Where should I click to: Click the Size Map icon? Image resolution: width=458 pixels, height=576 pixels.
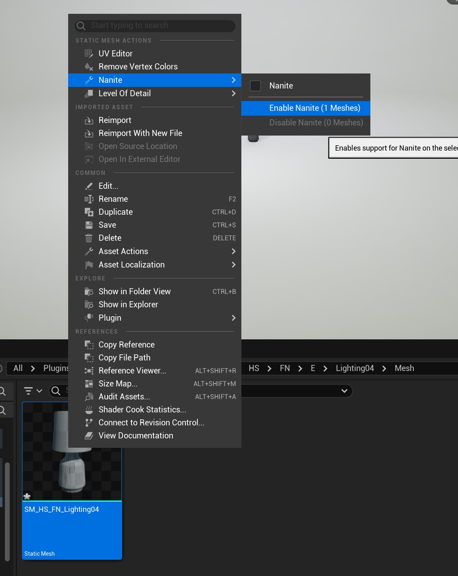(89, 384)
